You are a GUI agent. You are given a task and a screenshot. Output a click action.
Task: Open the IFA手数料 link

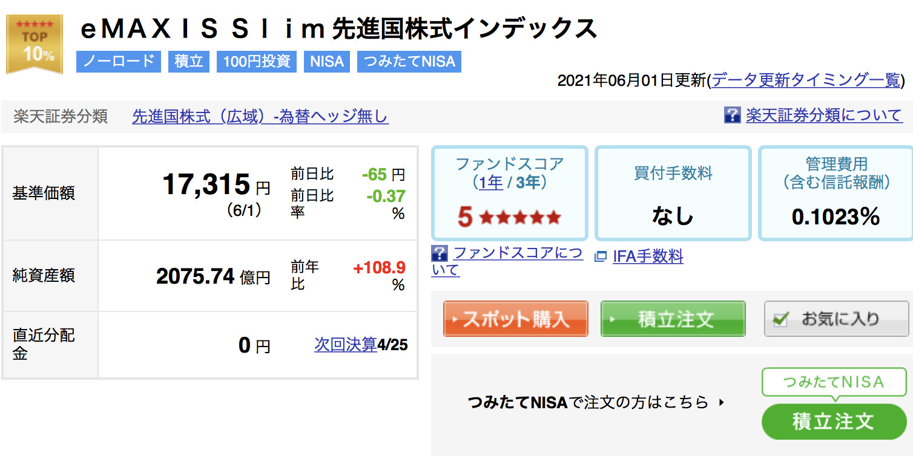pyautogui.click(x=648, y=256)
